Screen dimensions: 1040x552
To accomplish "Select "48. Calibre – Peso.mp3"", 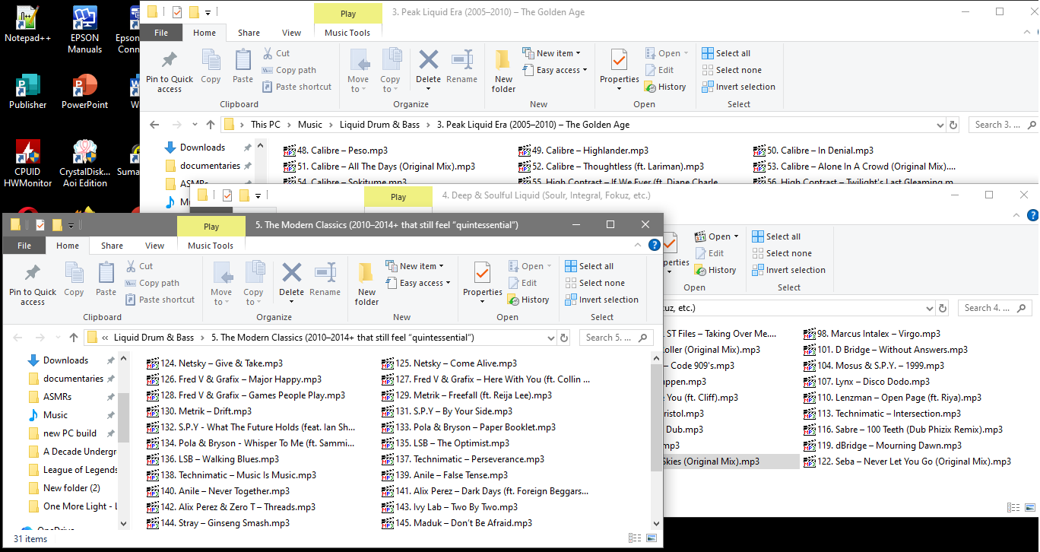I will [335, 151].
